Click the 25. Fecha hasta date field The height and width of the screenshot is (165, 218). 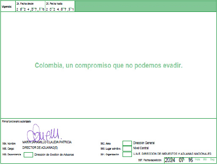60,6
